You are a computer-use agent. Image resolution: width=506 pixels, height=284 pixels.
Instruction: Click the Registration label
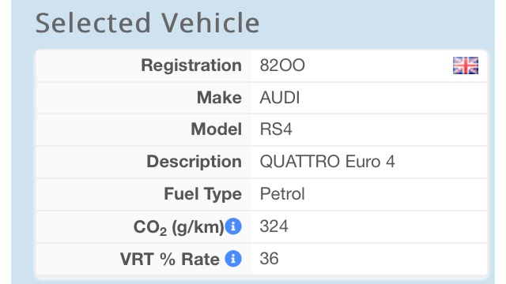191,65
